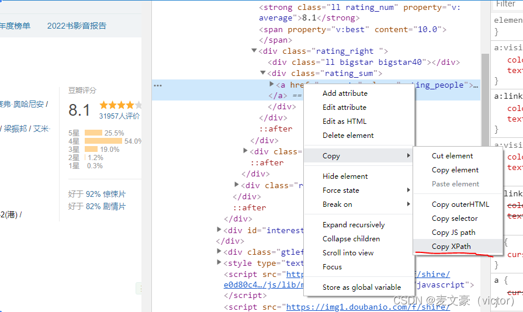Select Focus in context menu
523x312 pixels.
tap(332, 267)
